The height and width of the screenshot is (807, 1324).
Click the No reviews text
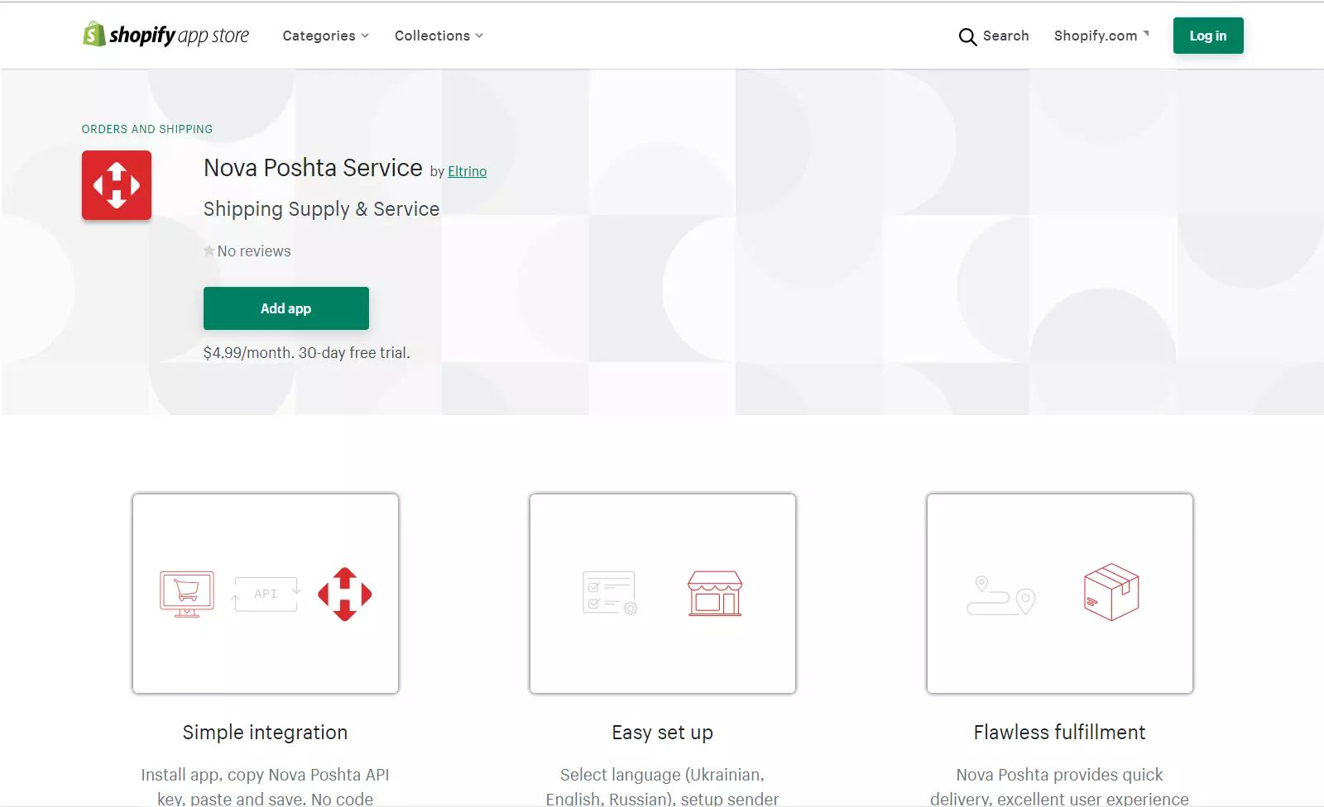click(x=254, y=251)
